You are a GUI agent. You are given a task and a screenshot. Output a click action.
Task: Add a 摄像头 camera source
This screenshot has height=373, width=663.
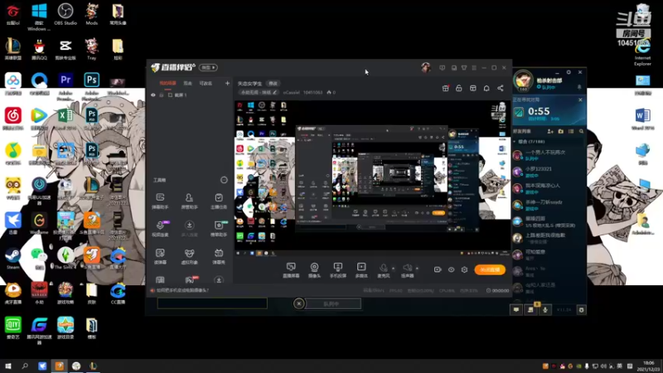coord(314,270)
